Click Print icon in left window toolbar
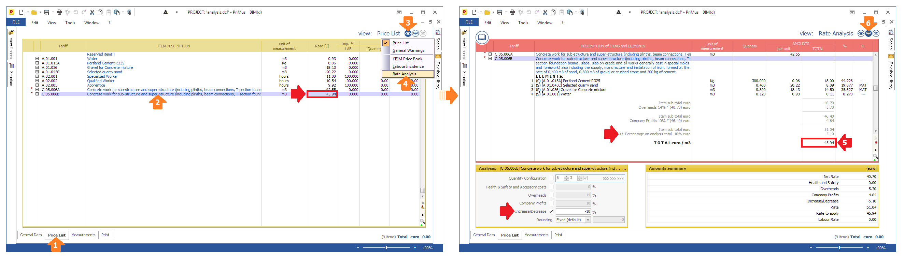The height and width of the screenshot is (259, 904). [x=59, y=12]
